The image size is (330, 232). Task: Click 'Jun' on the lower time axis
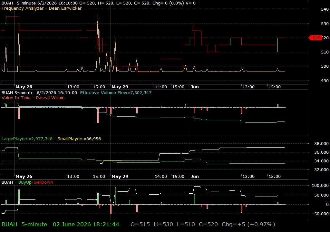coord(195,177)
